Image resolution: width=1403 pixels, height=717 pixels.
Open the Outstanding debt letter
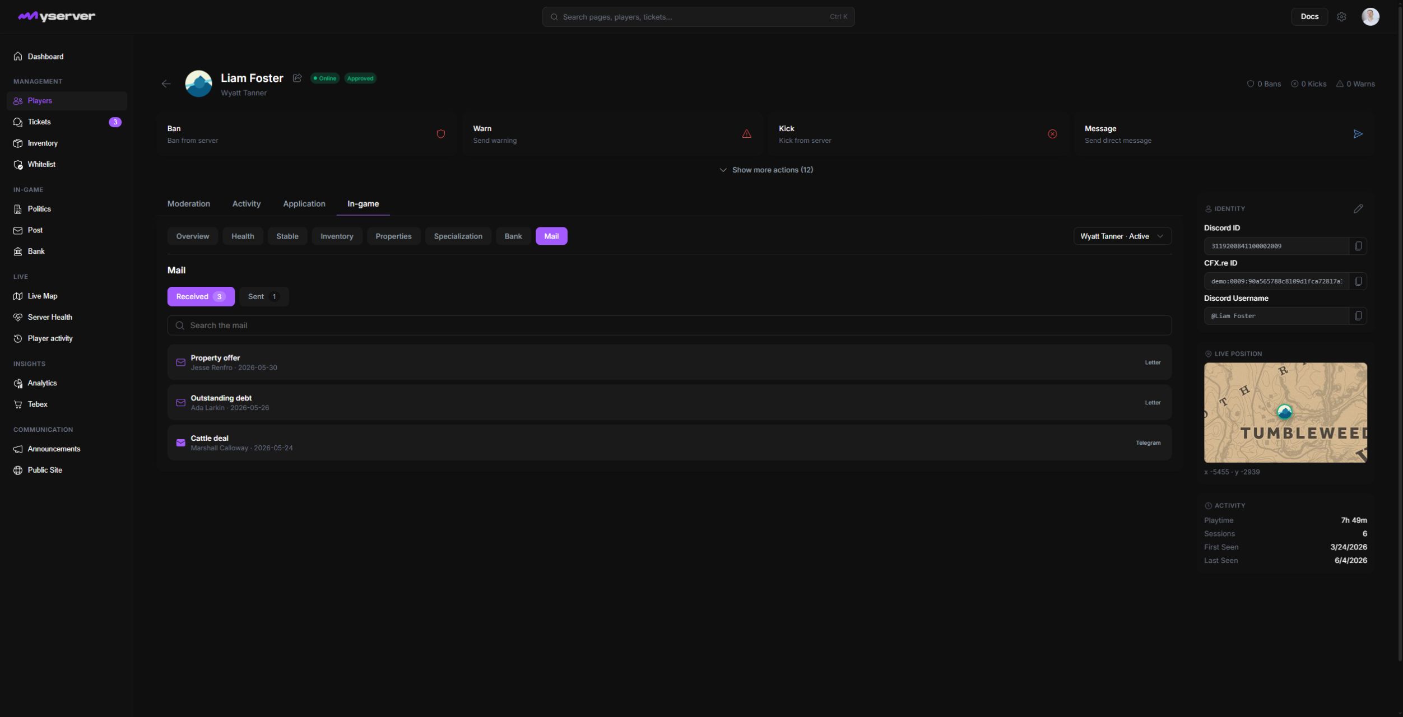point(669,403)
